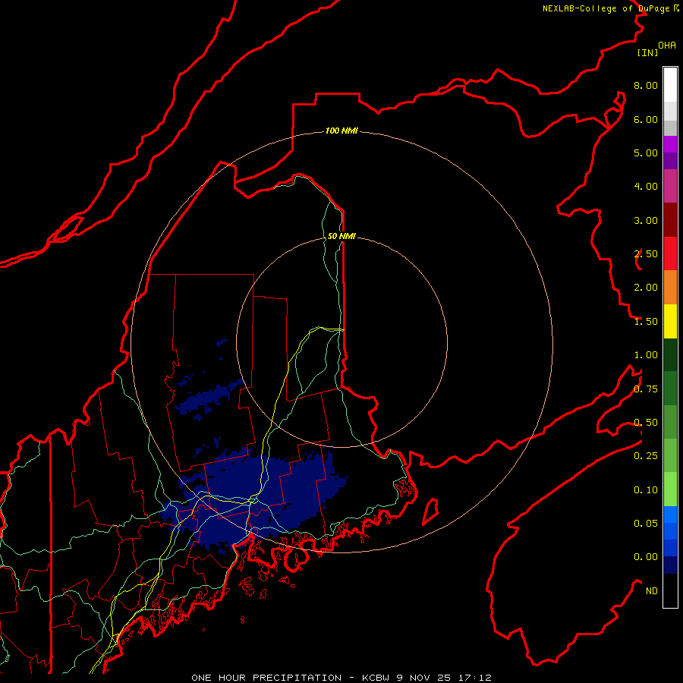The image size is (683, 683).
Task: Click the 2.50 legend value
Action: click(646, 254)
